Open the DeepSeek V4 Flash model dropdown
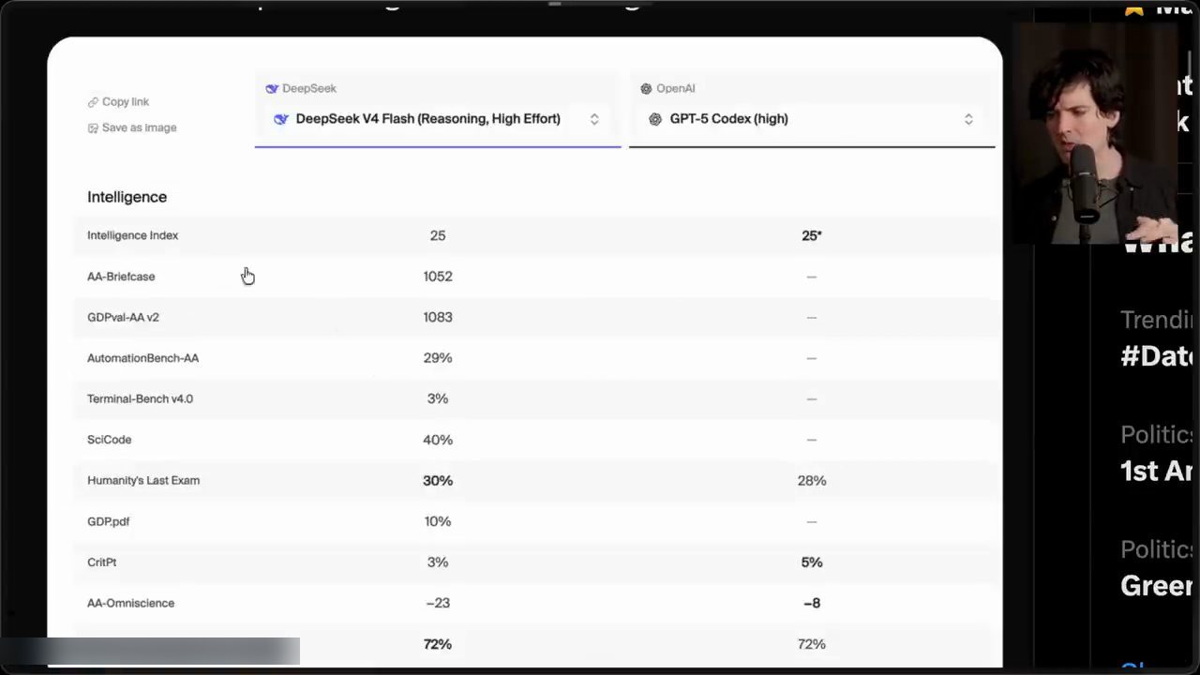This screenshot has width=1200, height=675. tap(438, 119)
